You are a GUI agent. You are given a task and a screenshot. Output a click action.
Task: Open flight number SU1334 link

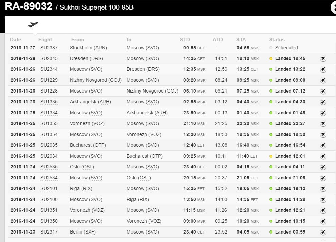click(49, 113)
